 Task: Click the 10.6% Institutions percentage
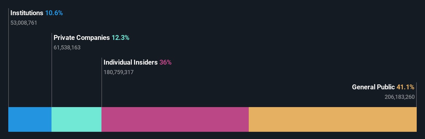54,13
